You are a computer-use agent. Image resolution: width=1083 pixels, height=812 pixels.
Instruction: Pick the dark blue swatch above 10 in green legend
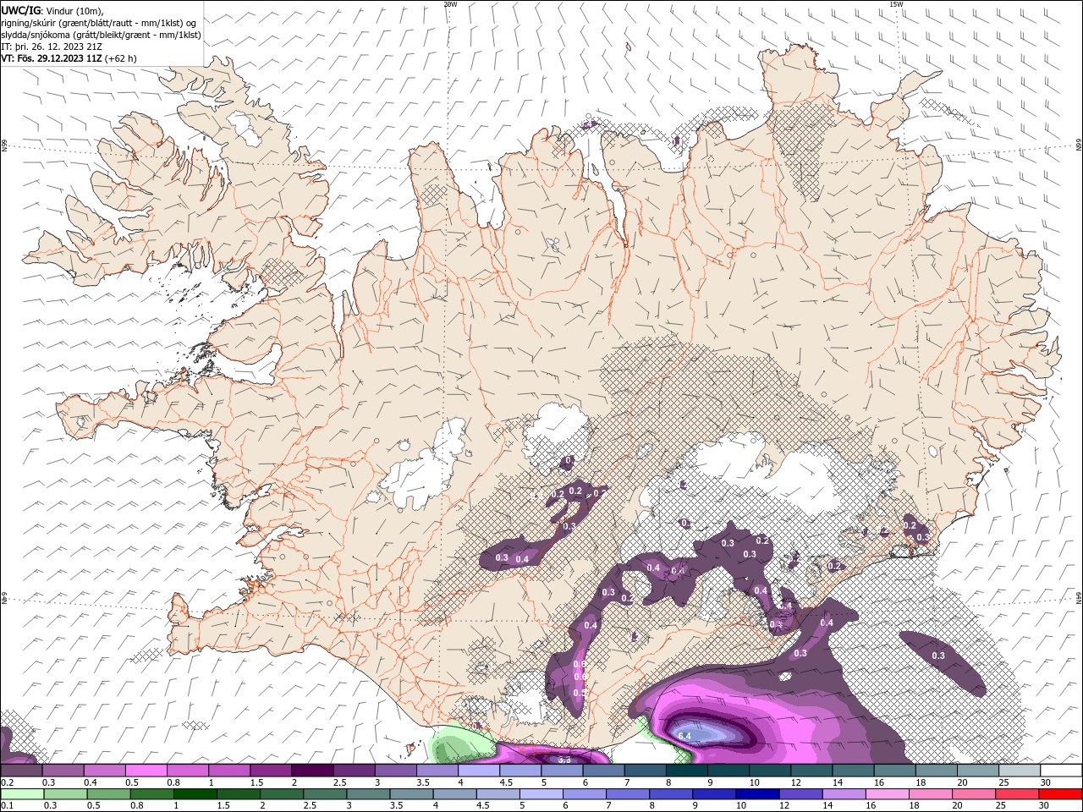[x=756, y=794]
